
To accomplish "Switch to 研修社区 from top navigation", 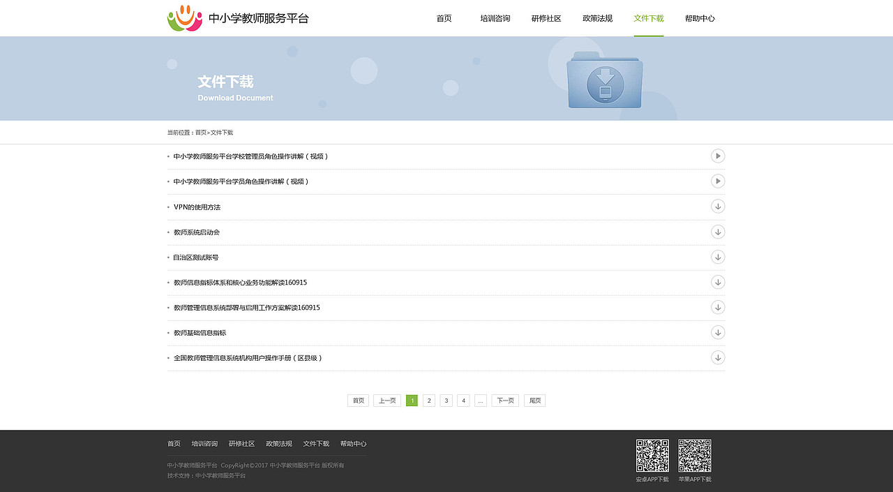I will [546, 18].
